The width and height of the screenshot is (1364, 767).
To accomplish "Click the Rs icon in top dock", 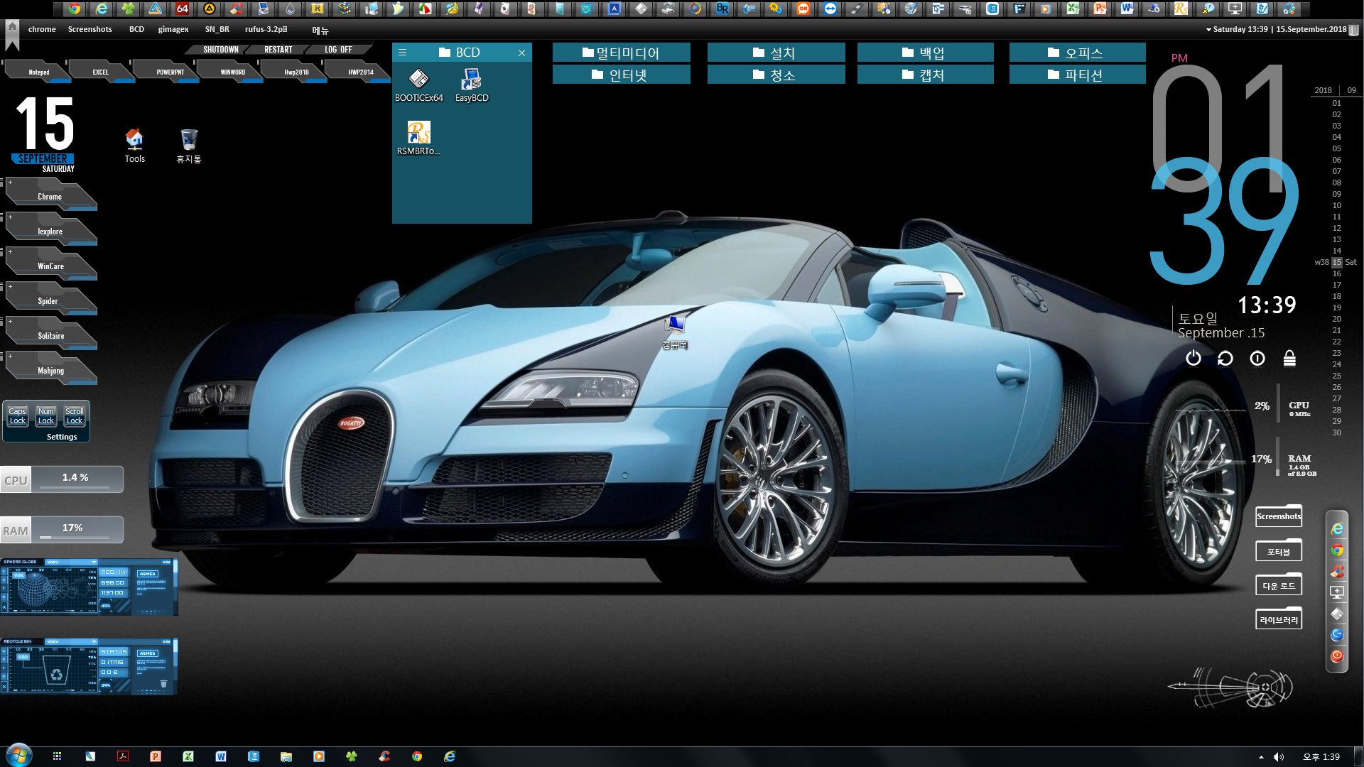I will [1181, 9].
